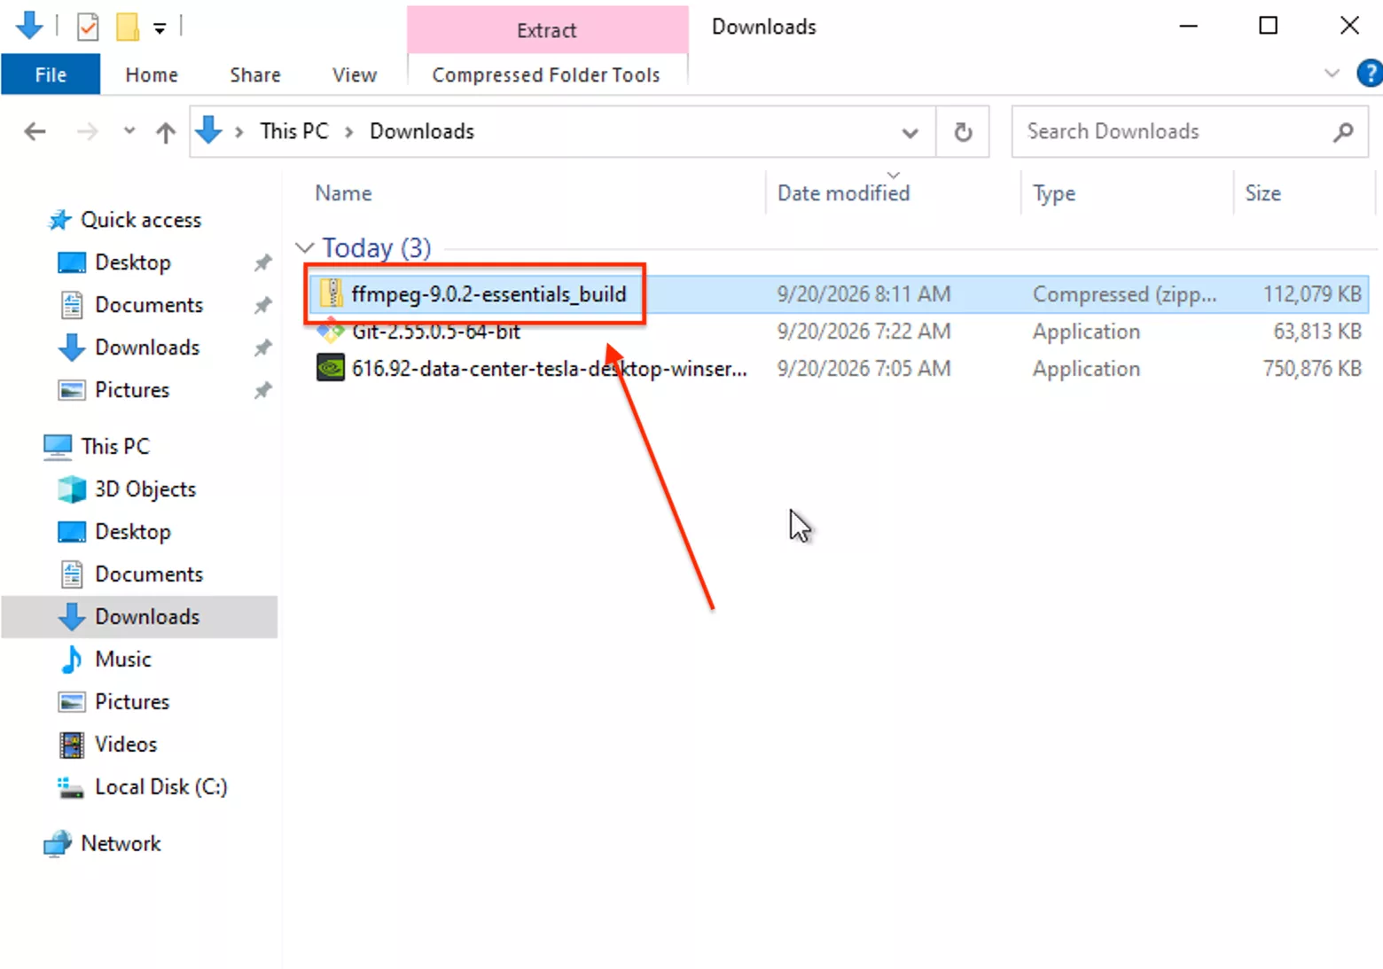The image size is (1383, 969).
Task: Select Network in navigation pane
Action: coord(121,844)
